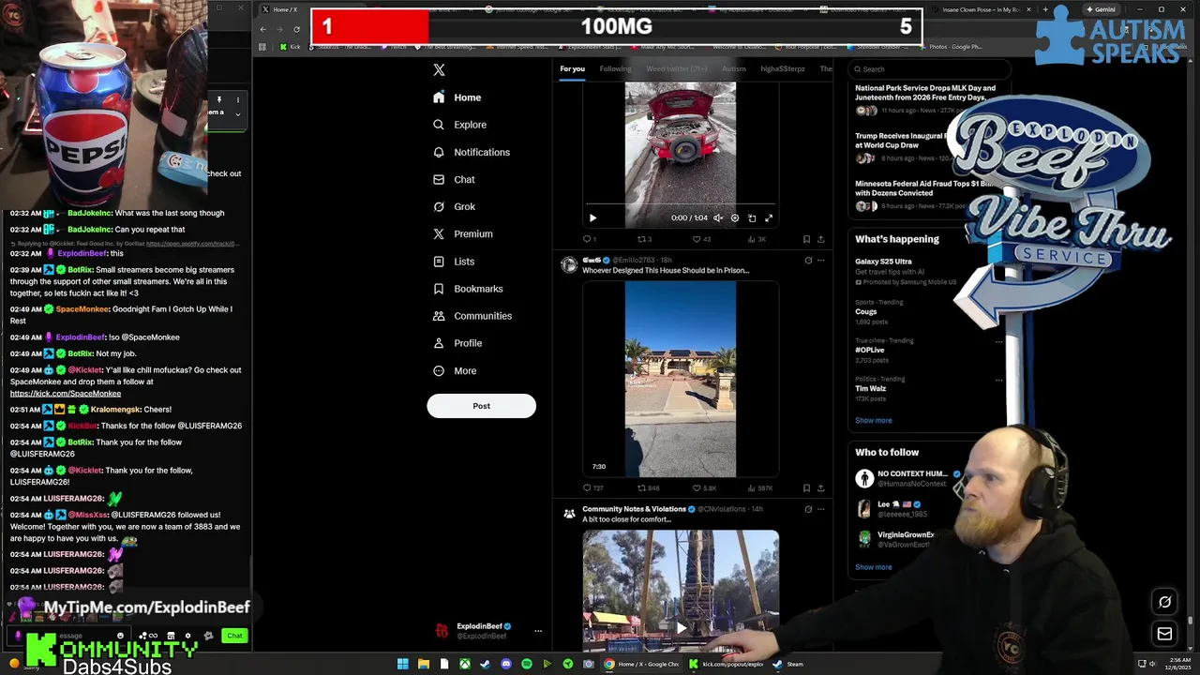Viewport: 1200px width, 675px height.
Task: Open Notifications in the sidebar
Action: [472, 152]
